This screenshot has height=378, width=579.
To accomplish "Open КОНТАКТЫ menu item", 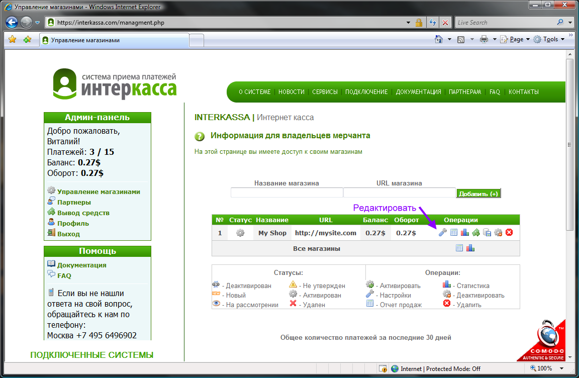I will click(524, 92).
